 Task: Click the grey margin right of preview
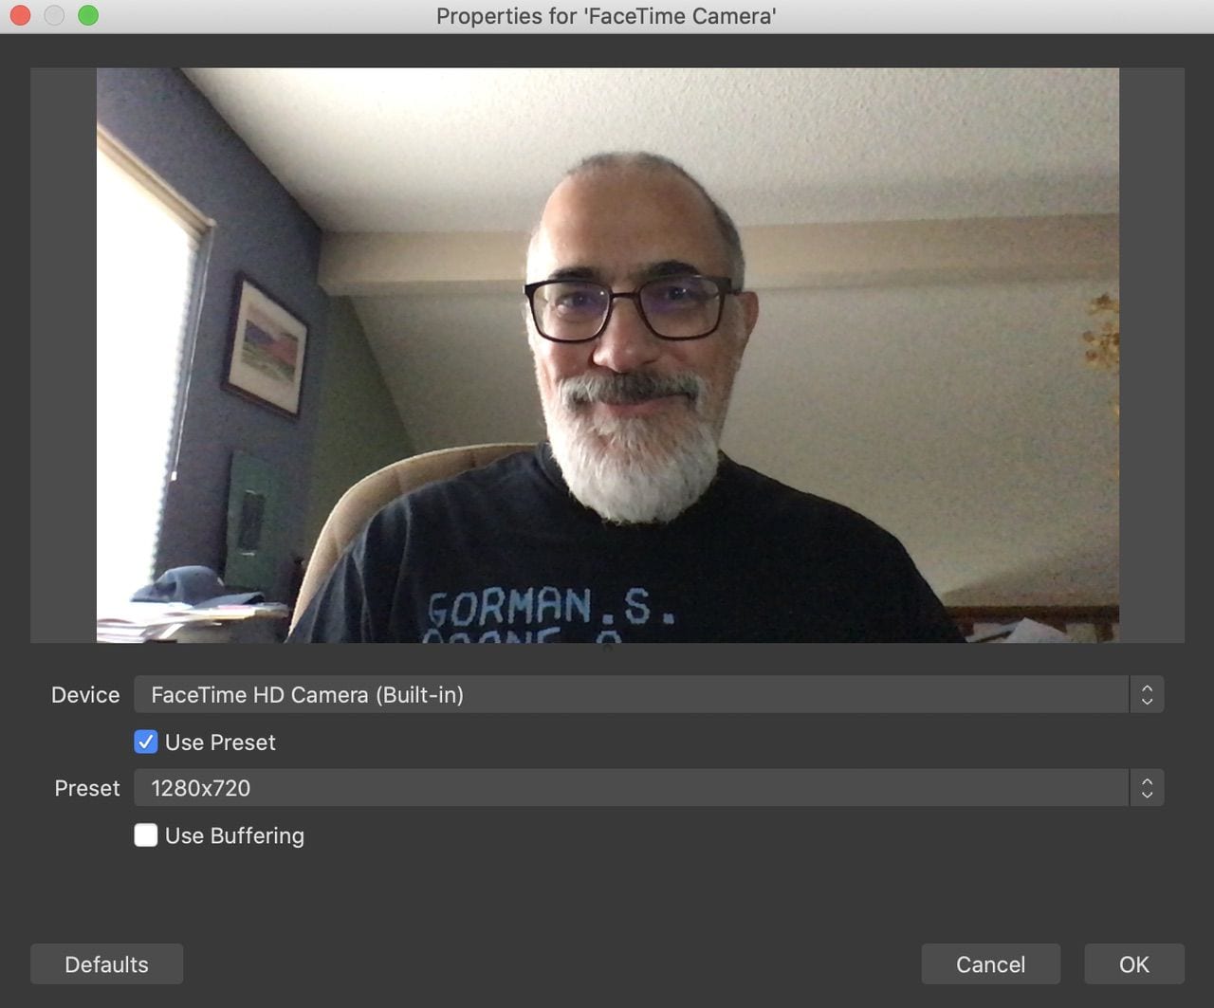tap(1151, 355)
